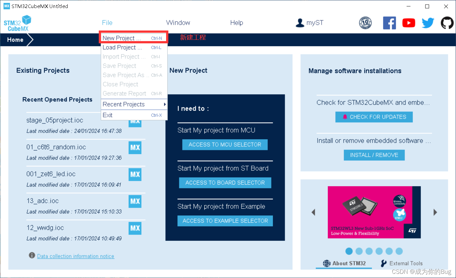The width and height of the screenshot is (456, 278).
Task: Open the YouTube icon
Action: 409,23
